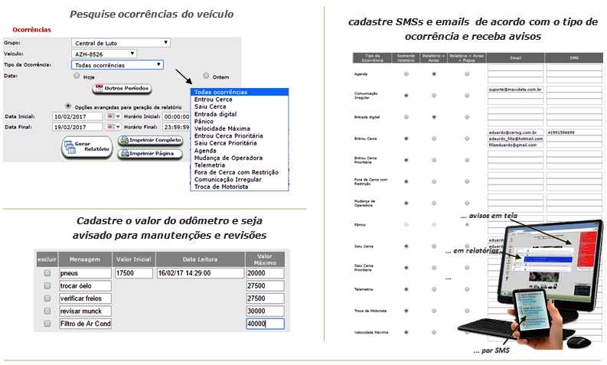Screen dimensions: 607x365
Task: Click the Outros Períodos button
Action: pyautogui.click(x=122, y=88)
